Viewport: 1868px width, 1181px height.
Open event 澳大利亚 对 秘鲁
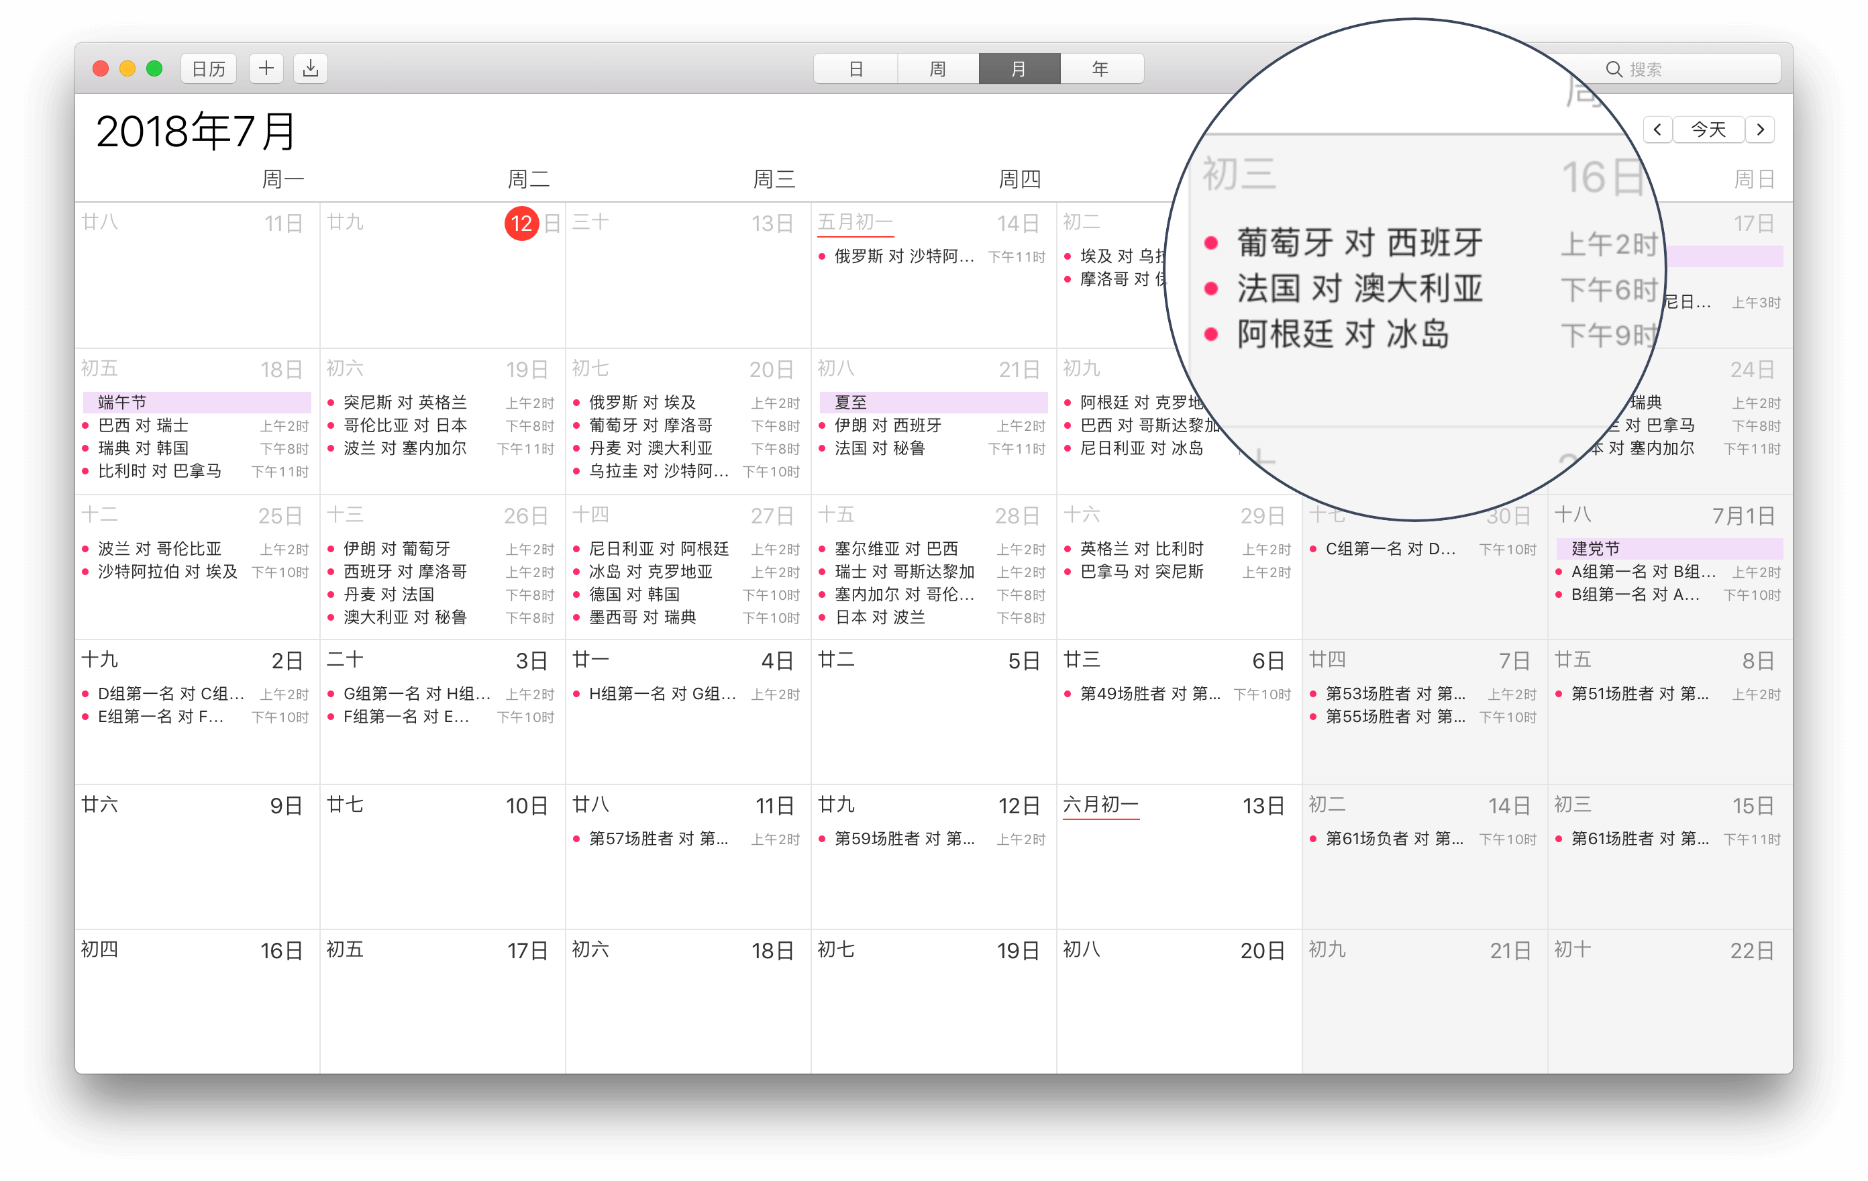point(441,617)
